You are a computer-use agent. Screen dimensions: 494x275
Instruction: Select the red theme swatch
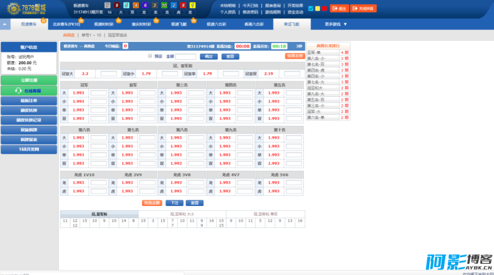(x=324, y=9)
